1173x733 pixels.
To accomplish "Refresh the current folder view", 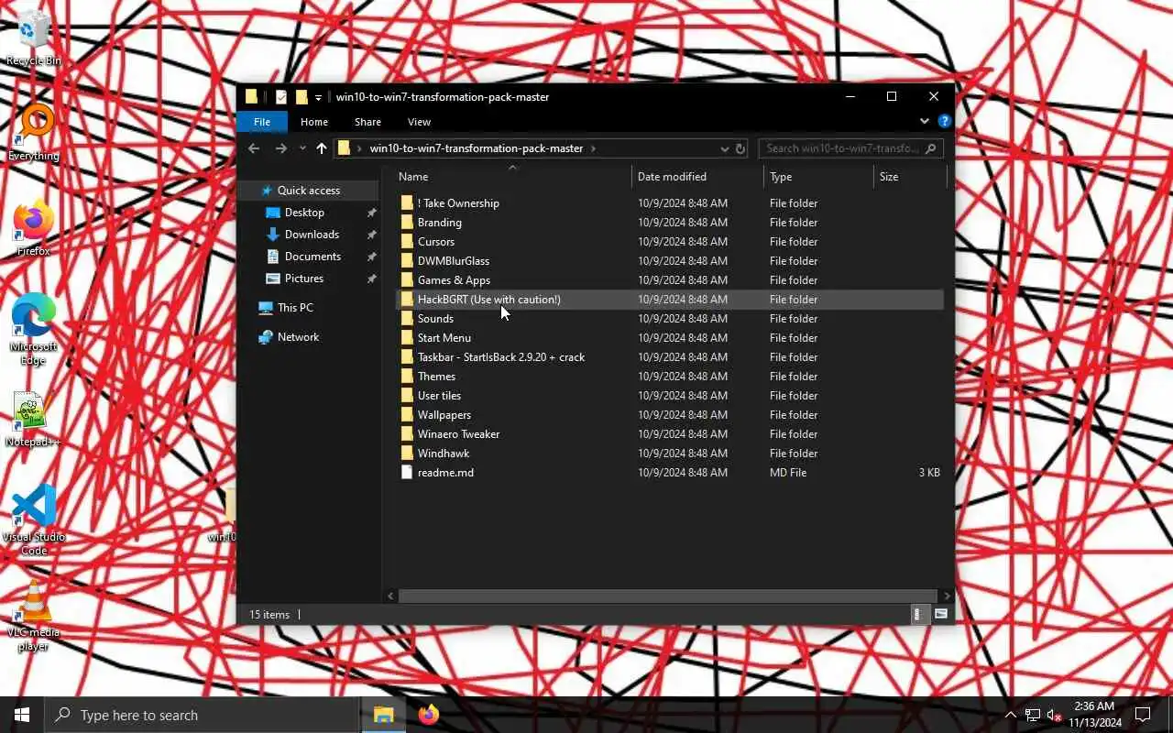I will 740,148.
